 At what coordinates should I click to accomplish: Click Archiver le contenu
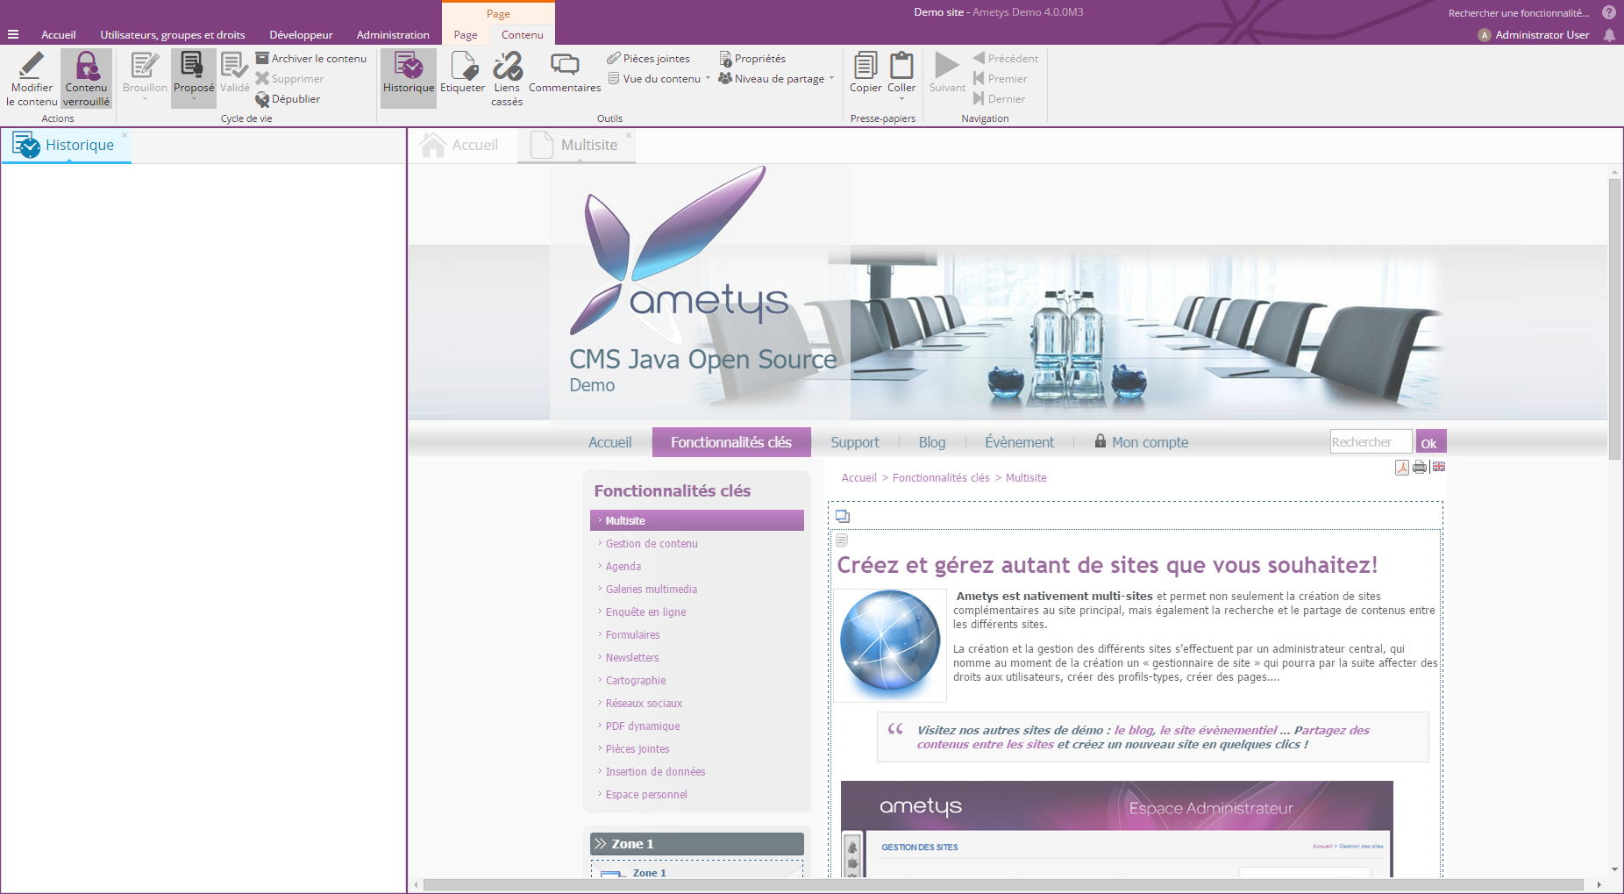[x=311, y=58]
